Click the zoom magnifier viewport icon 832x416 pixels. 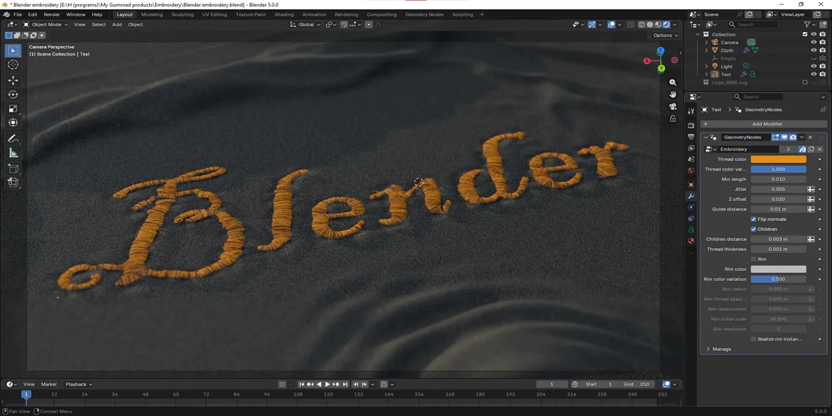[x=673, y=82]
